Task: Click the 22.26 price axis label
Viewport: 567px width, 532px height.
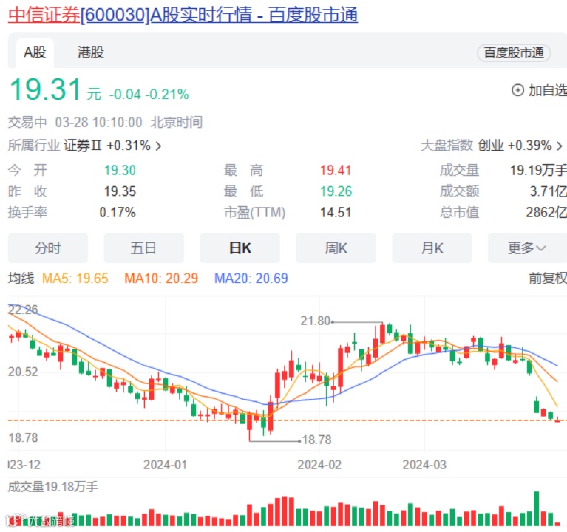Action: [x=23, y=310]
